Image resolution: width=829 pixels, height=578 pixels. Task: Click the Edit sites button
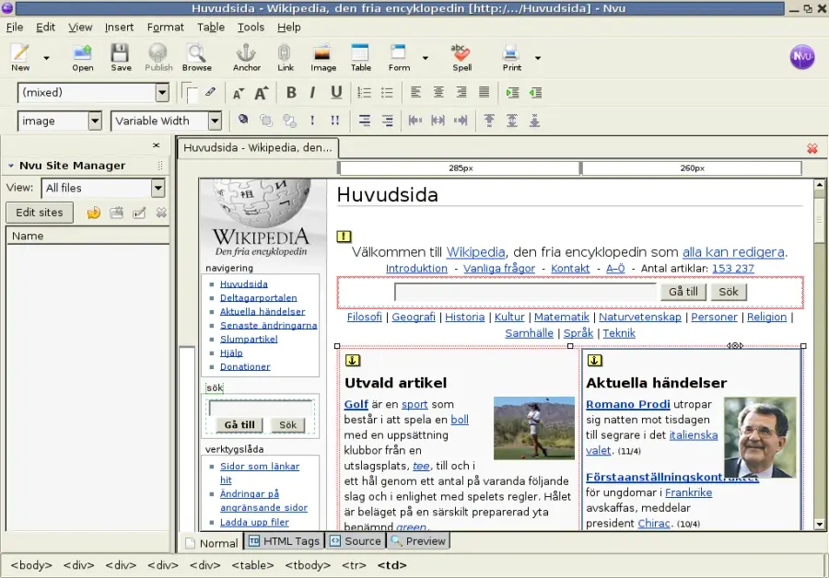point(40,213)
